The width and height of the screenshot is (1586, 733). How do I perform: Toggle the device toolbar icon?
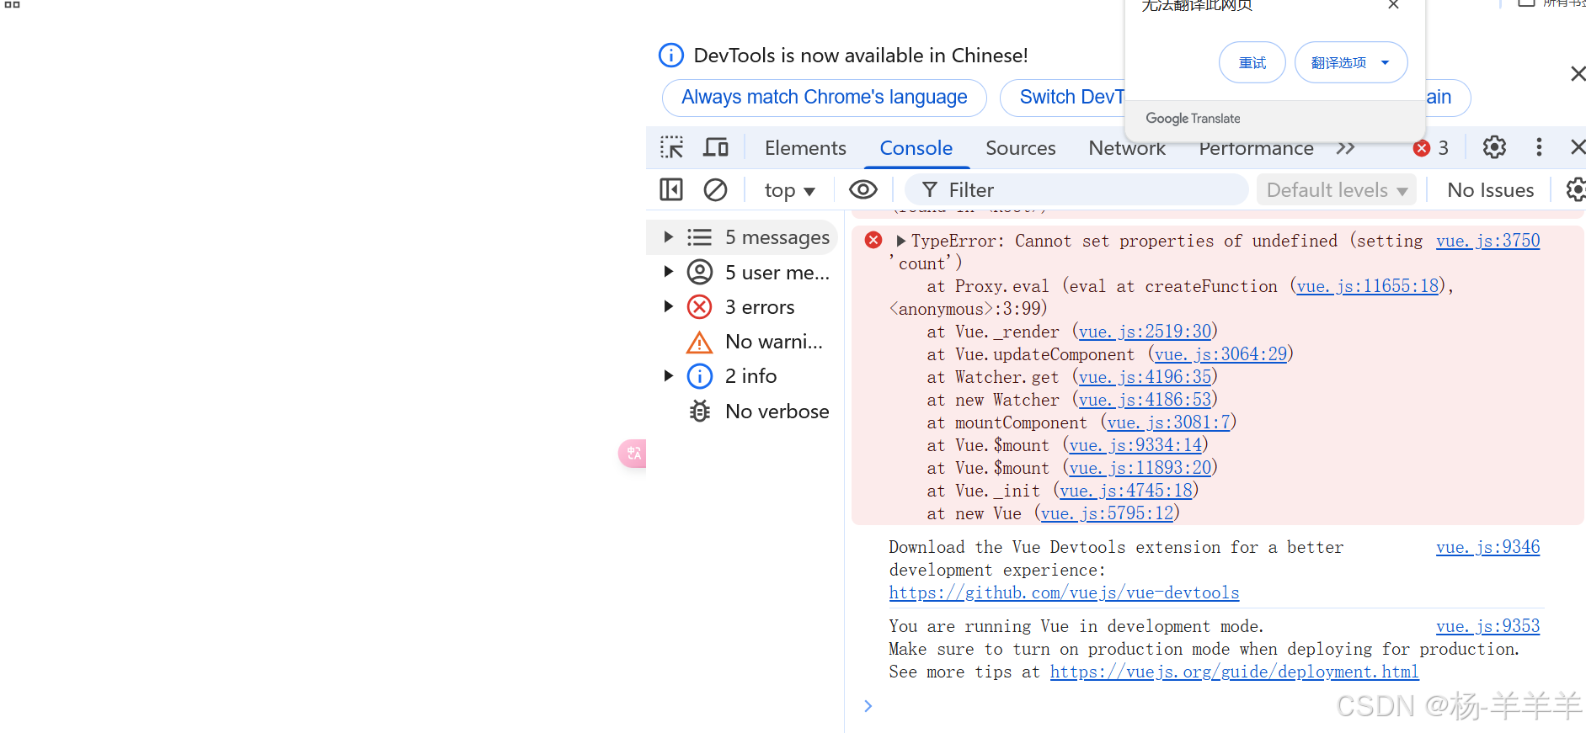coord(716,148)
